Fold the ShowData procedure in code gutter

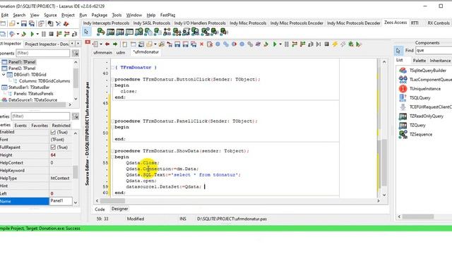pyautogui.click(x=112, y=151)
